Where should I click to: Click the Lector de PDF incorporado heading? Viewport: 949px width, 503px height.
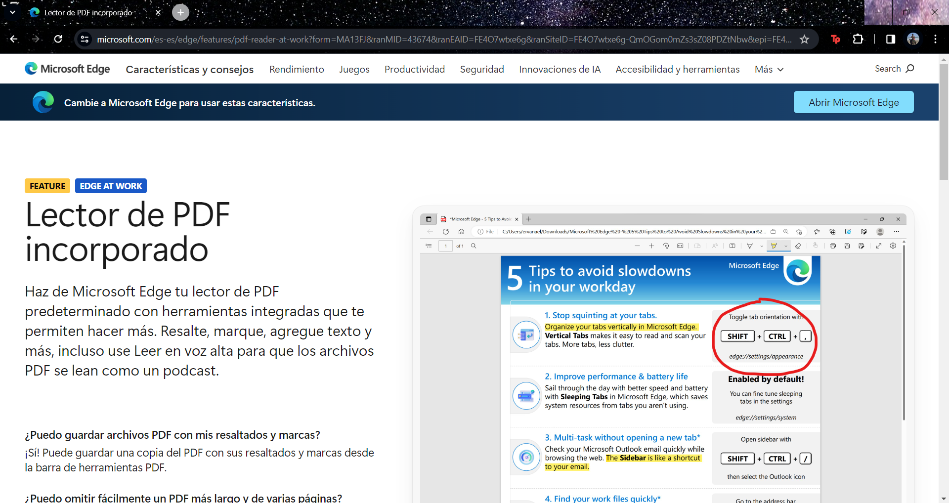pyautogui.click(x=128, y=232)
